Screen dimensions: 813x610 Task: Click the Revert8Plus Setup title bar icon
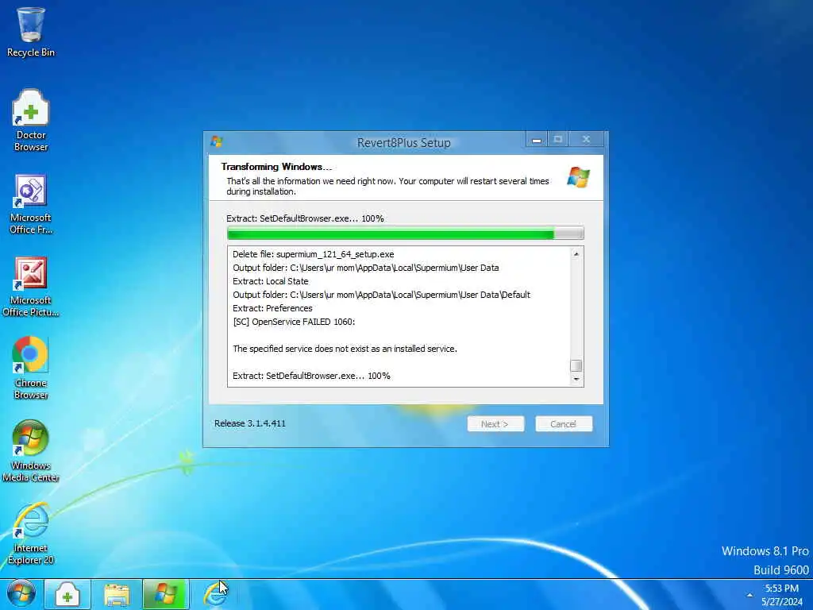tap(217, 141)
